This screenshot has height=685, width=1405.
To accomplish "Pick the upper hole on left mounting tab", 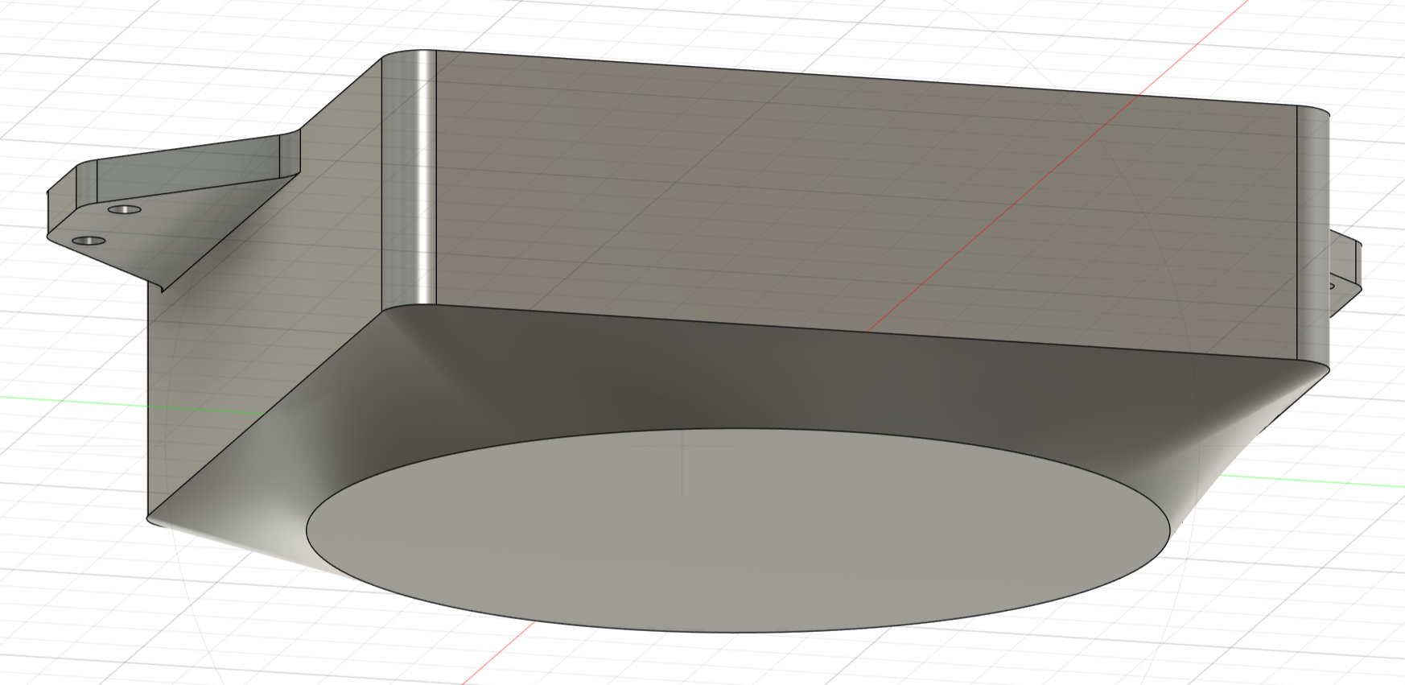I will click(x=124, y=209).
